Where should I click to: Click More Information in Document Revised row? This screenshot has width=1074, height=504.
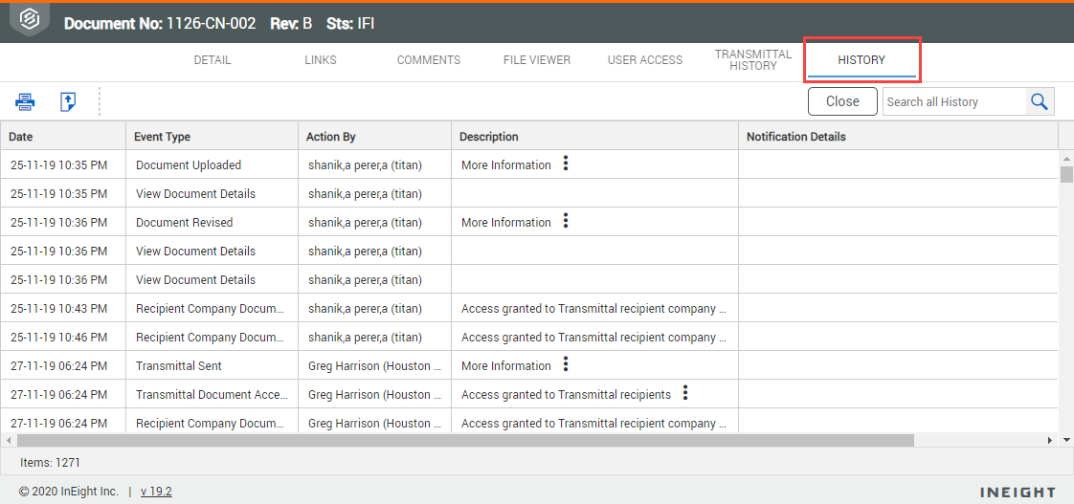click(506, 223)
